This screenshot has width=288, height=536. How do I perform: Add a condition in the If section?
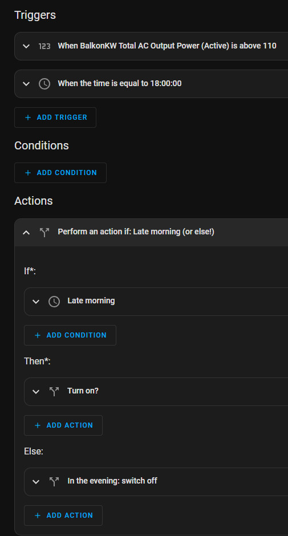(70, 335)
